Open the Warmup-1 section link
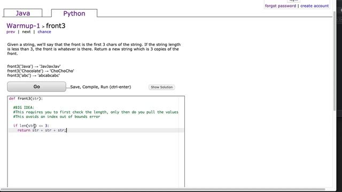342x192 pixels. pyautogui.click(x=23, y=26)
